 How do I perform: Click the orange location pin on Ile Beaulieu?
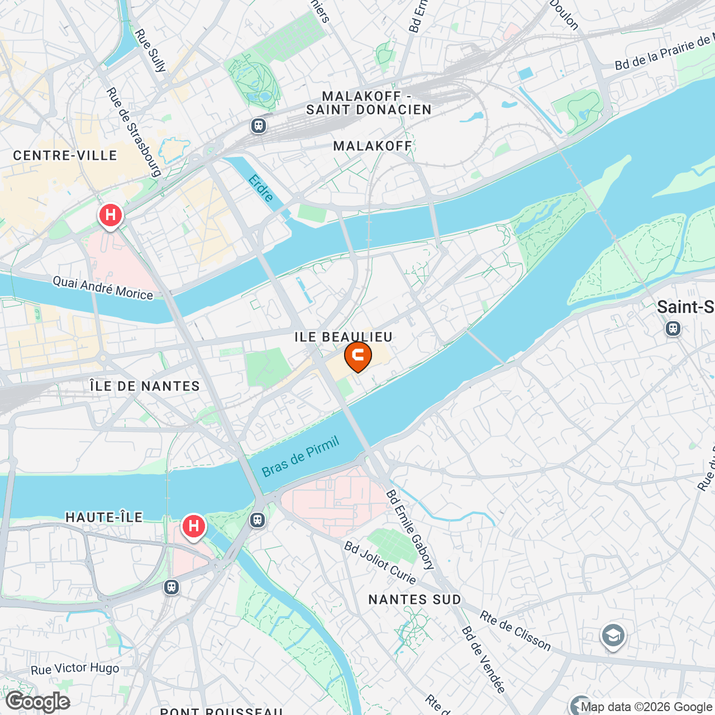[x=358, y=357]
